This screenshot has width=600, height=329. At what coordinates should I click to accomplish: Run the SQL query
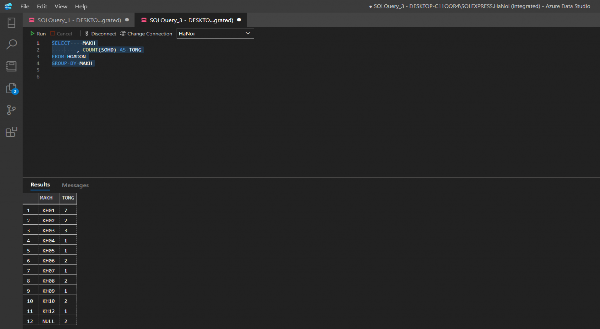(x=38, y=34)
